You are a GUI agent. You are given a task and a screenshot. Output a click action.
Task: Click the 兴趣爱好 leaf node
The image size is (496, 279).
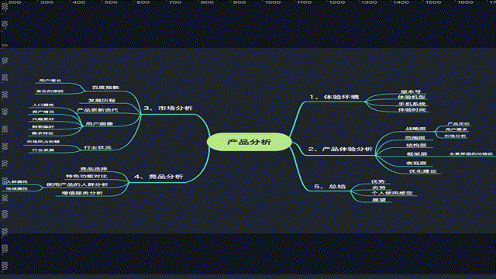coord(43,119)
